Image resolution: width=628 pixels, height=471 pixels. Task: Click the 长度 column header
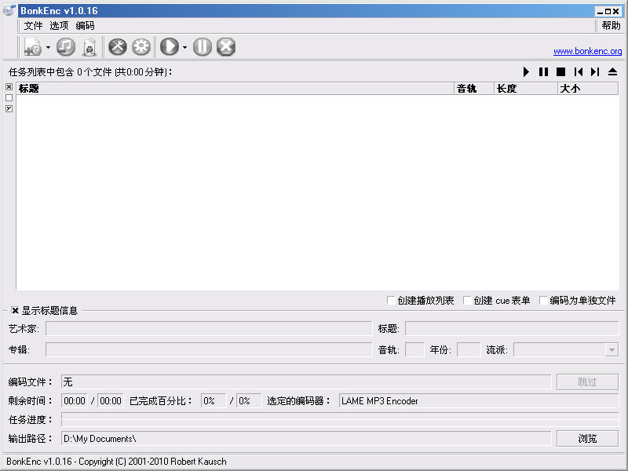click(526, 89)
